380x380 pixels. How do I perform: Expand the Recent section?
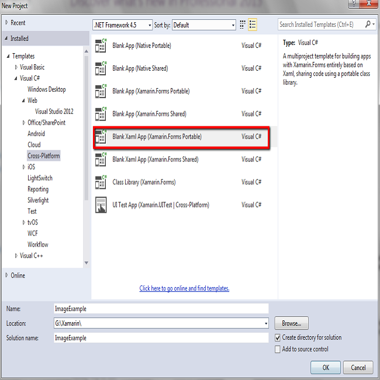pos(6,23)
